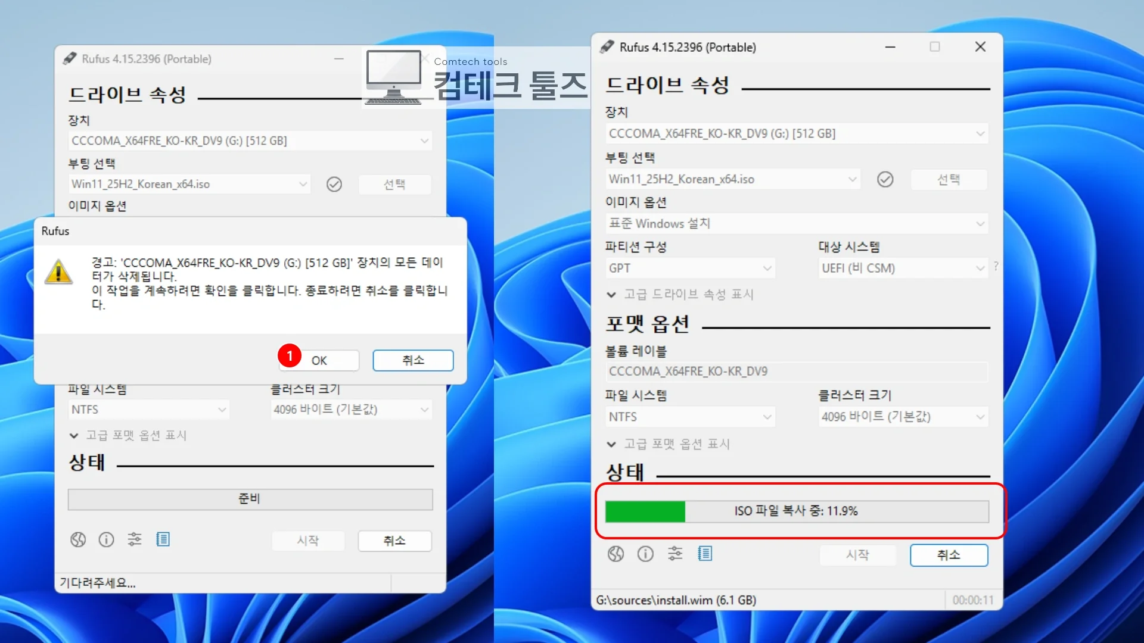This screenshot has height=643, width=1144.
Task: Open the About info icon in left Rufus window
Action: [x=106, y=539]
